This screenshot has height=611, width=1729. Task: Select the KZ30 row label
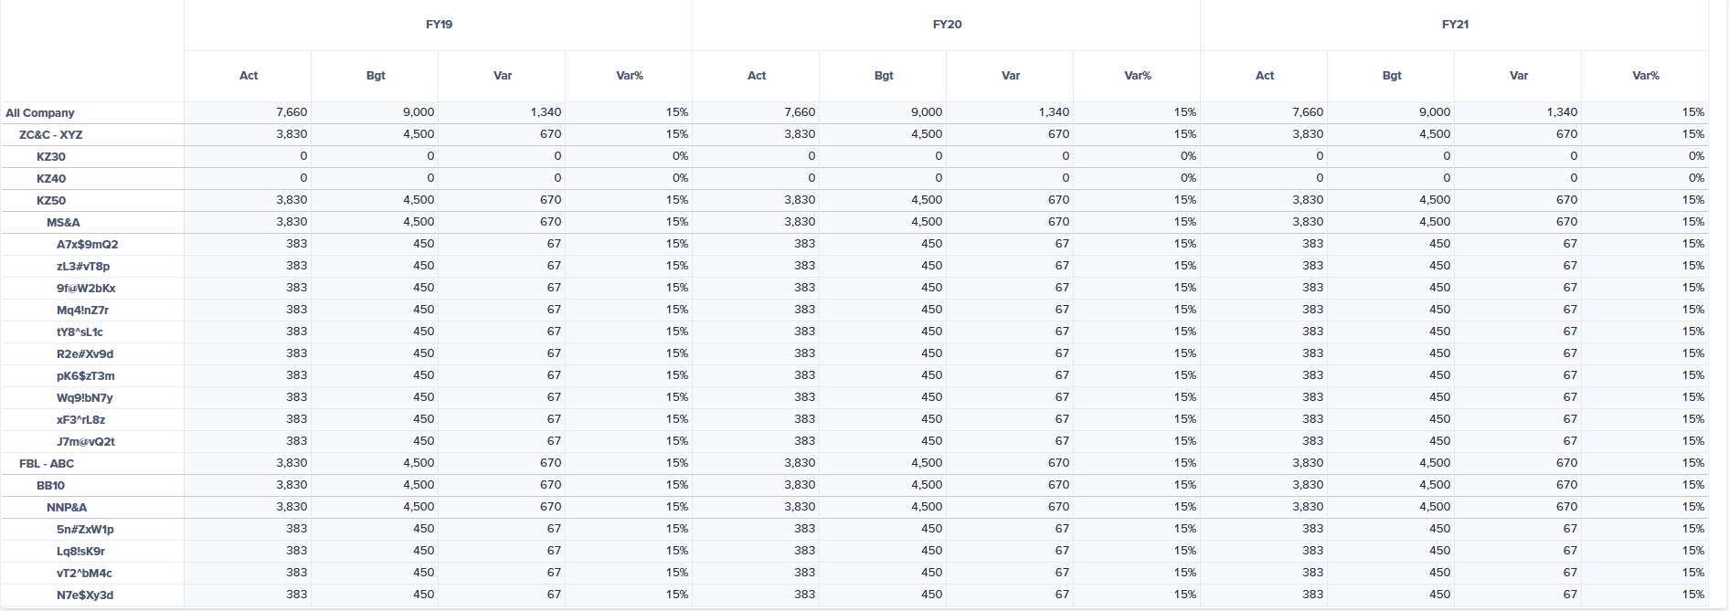coord(51,157)
